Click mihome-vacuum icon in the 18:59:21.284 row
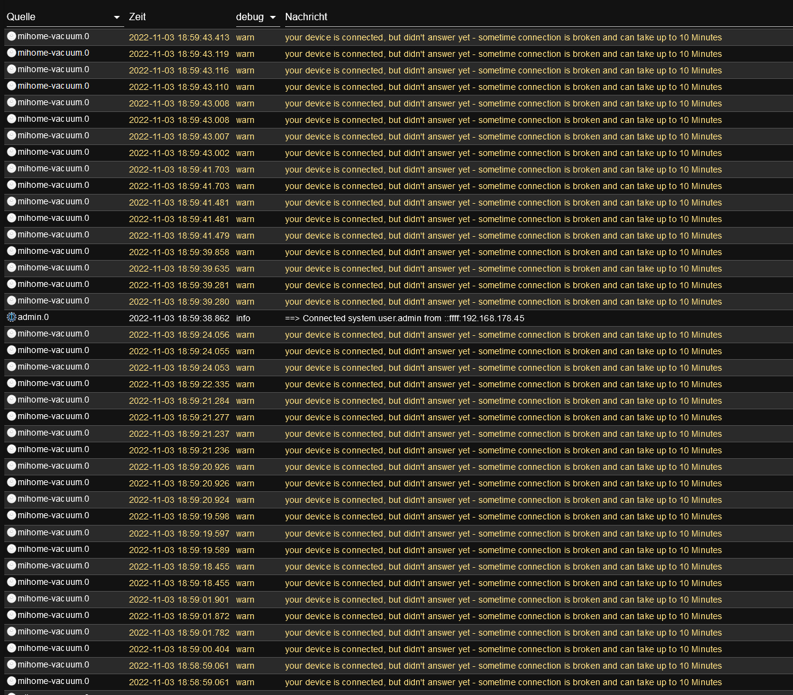Viewport: 793px width, 695px height. click(x=12, y=400)
